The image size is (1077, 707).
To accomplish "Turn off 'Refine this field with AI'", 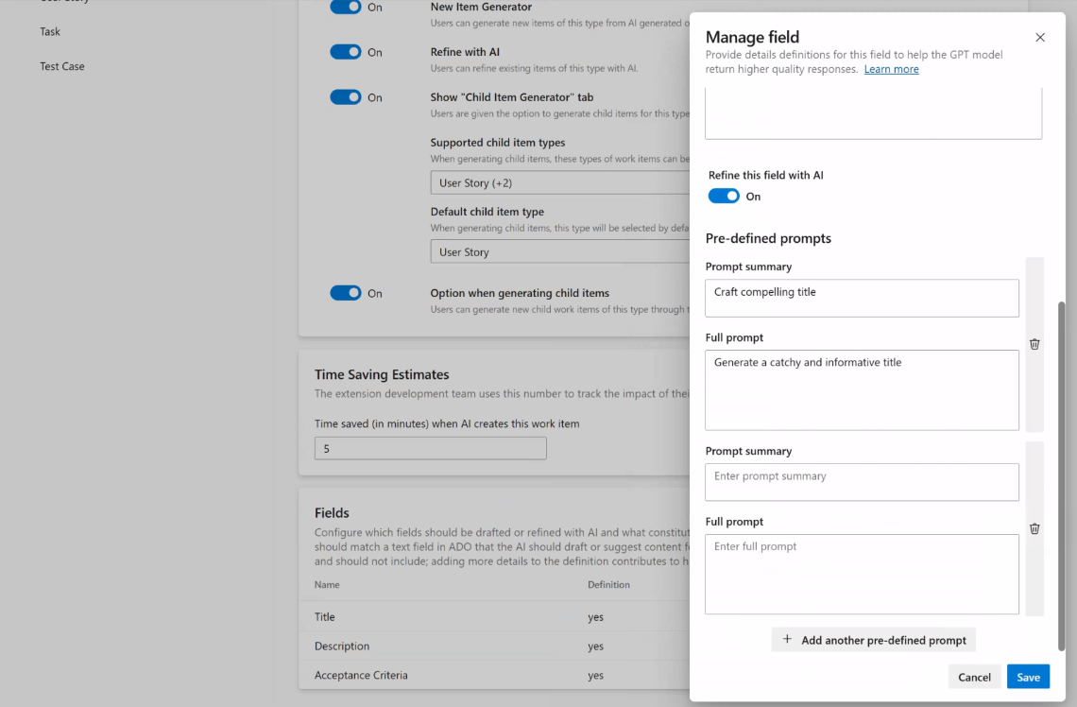I will click(x=724, y=197).
